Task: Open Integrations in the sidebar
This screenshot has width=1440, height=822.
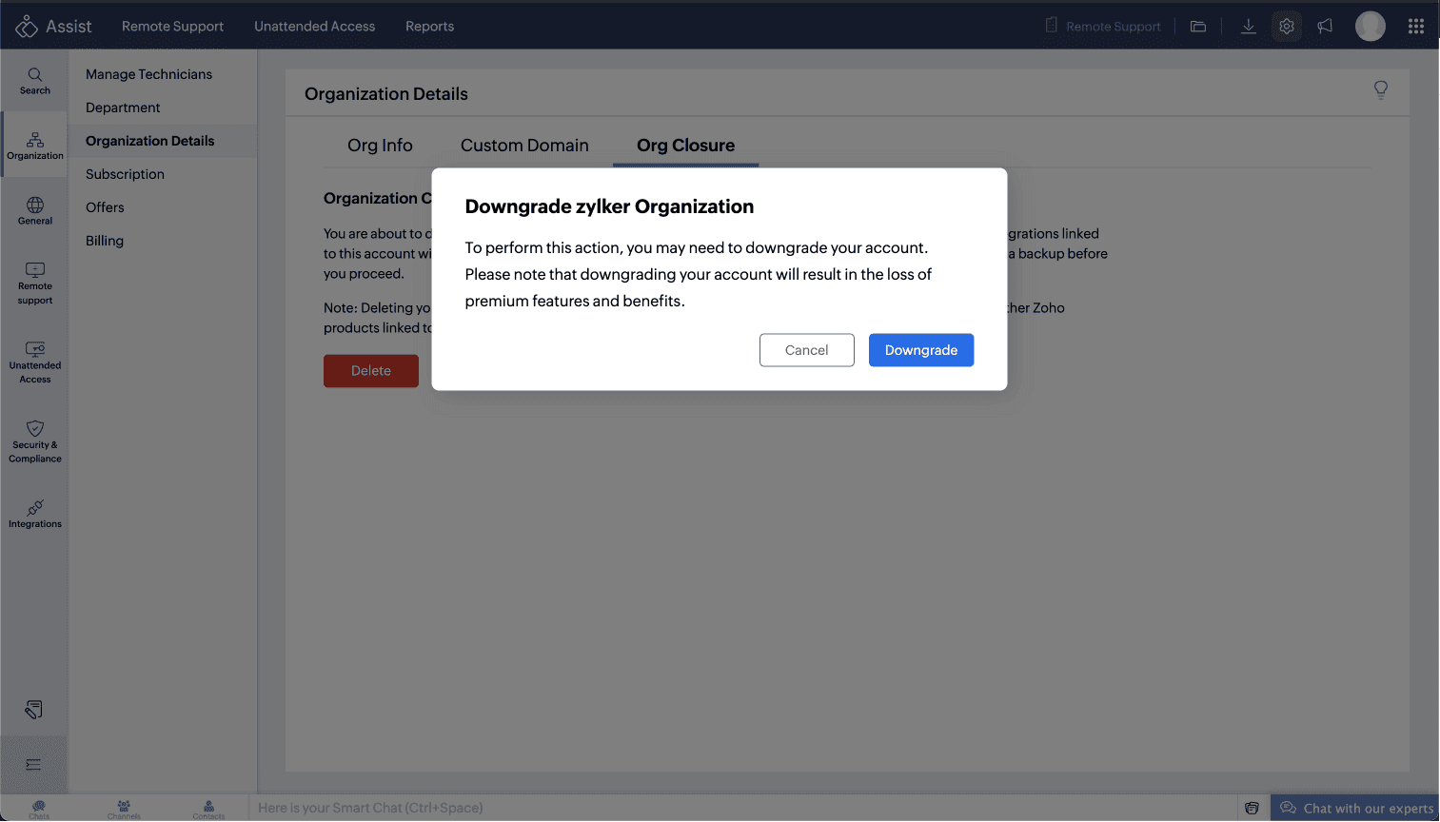Action: (x=35, y=514)
